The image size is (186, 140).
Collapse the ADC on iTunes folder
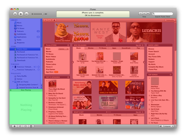click(x=13, y=82)
